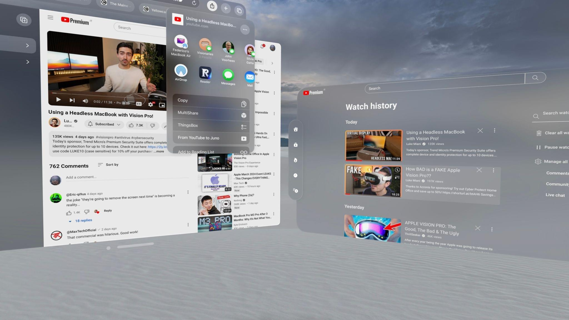This screenshot has width=569, height=320.
Task: Remove Using a Headless MacBook from history
Action: coord(480,131)
